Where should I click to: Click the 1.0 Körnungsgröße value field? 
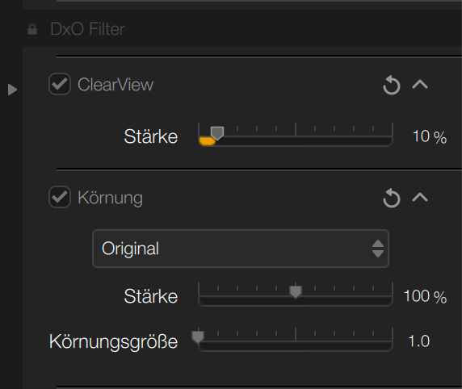click(x=419, y=341)
